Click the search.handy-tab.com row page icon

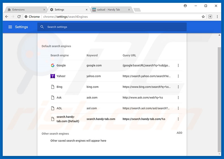pyautogui.click(x=52, y=119)
